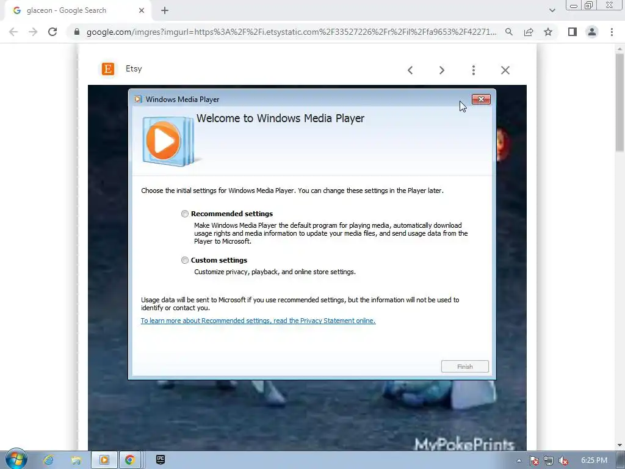Open image preview three-dot options
This screenshot has height=469, width=625.
474,70
